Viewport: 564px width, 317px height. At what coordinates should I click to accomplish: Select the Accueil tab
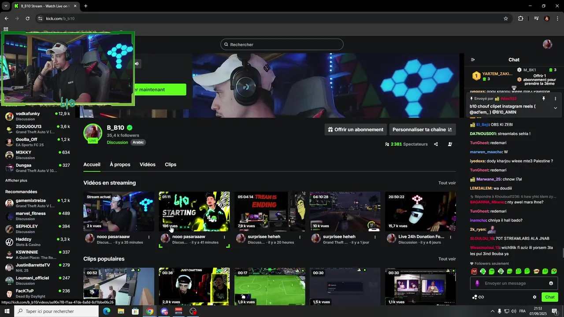tap(92, 165)
